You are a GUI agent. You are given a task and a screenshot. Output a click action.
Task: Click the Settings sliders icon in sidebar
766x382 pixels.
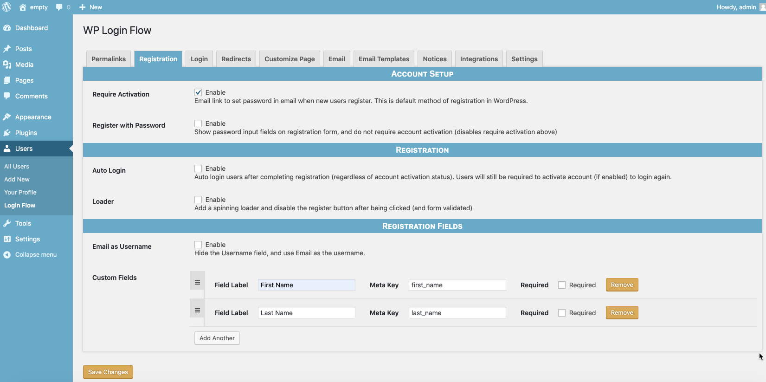coord(7,239)
